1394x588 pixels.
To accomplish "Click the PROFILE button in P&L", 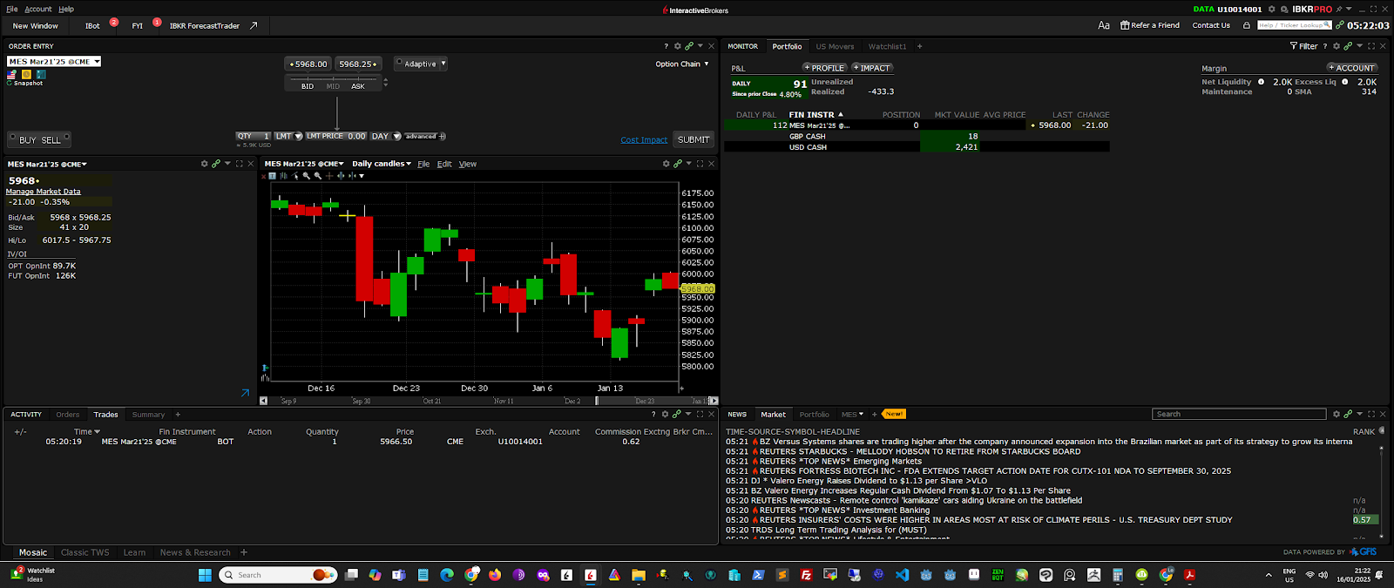I will coord(824,68).
